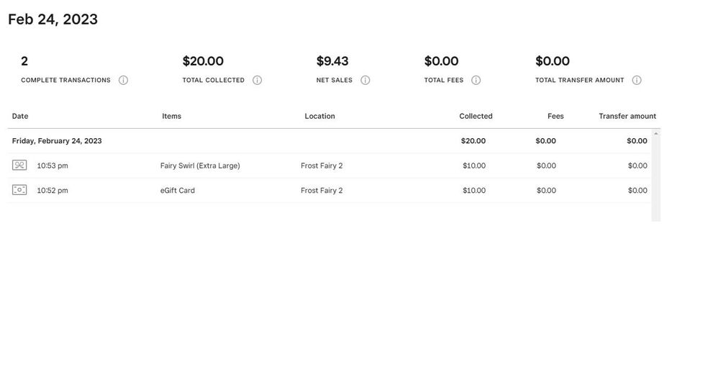Image resolution: width=718 pixels, height=369 pixels.
Task: Click info icon beside Total Fees
Action: pyautogui.click(x=476, y=81)
